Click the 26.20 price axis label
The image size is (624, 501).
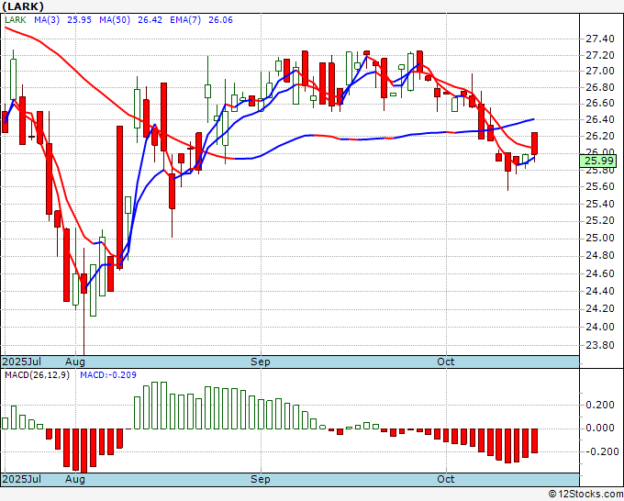(600, 136)
